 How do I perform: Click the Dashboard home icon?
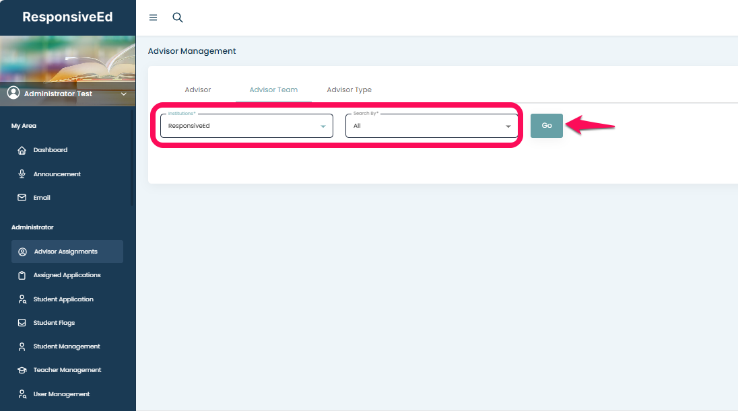(x=22, y=150)
